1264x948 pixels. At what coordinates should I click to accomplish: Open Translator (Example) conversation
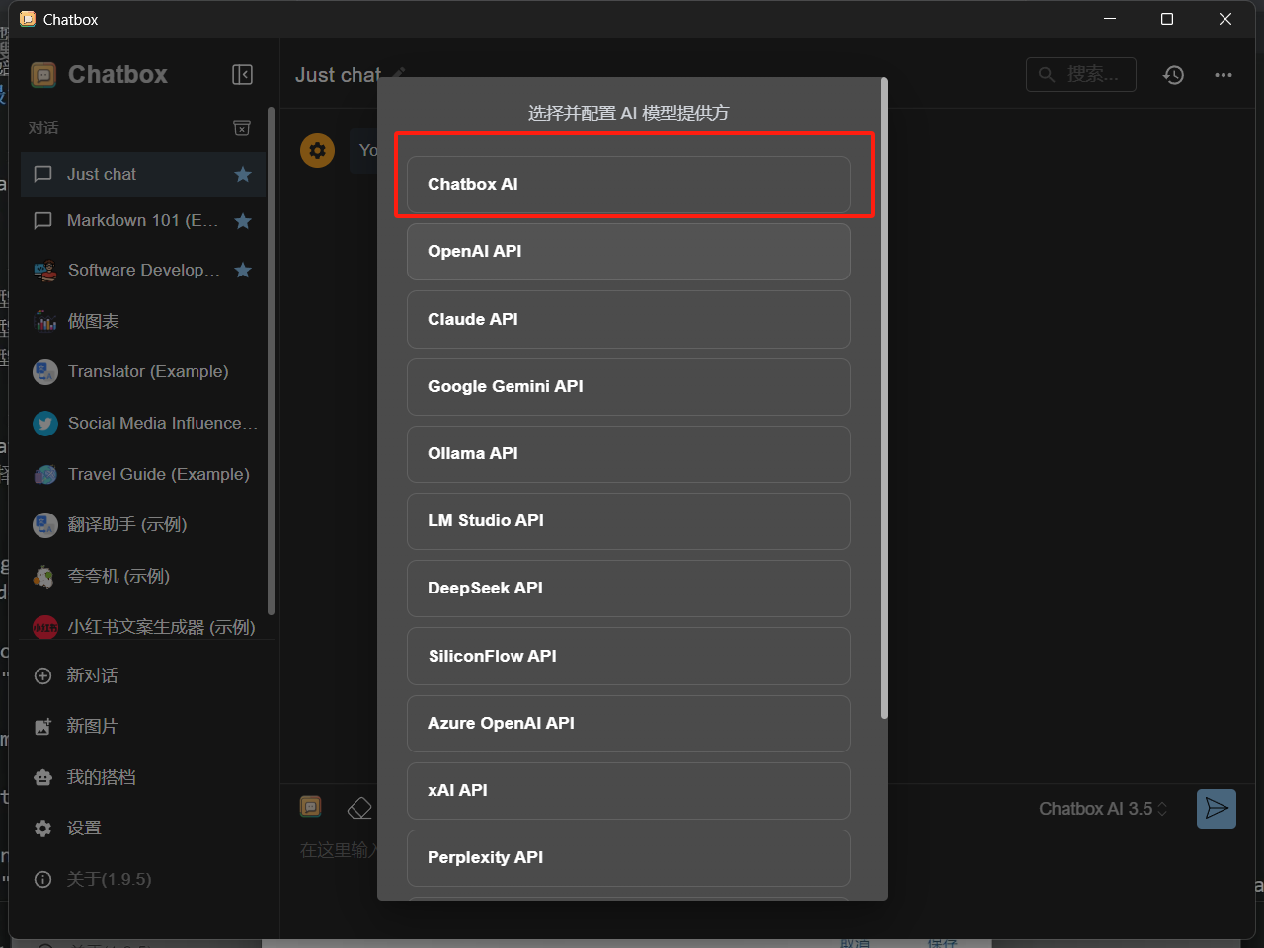(143, 372)
